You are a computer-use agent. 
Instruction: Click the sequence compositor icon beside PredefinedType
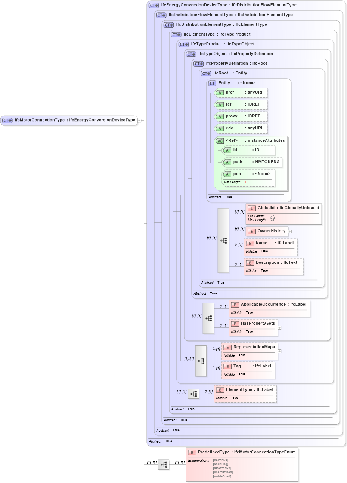pos(163,465)
